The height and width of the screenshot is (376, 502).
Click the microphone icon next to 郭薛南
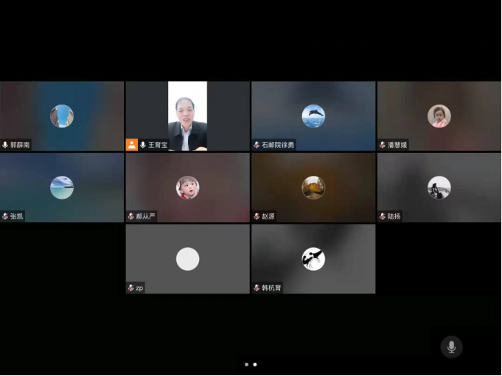tap(6, 146)
